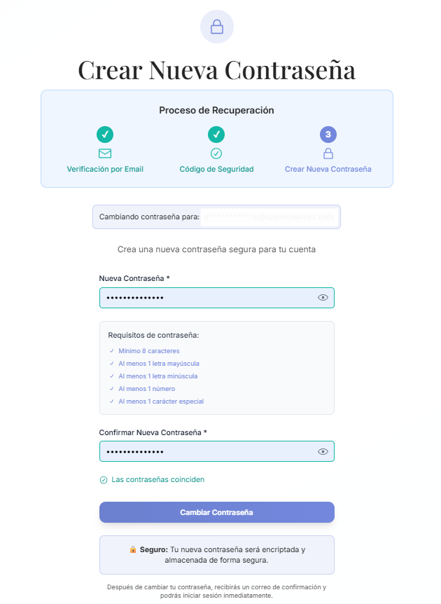Image resolution: width=441 pixels, height=604 pixels.
Task: Click the lock emoji in the Seguro notice
Action: click(x=133, y=549)
